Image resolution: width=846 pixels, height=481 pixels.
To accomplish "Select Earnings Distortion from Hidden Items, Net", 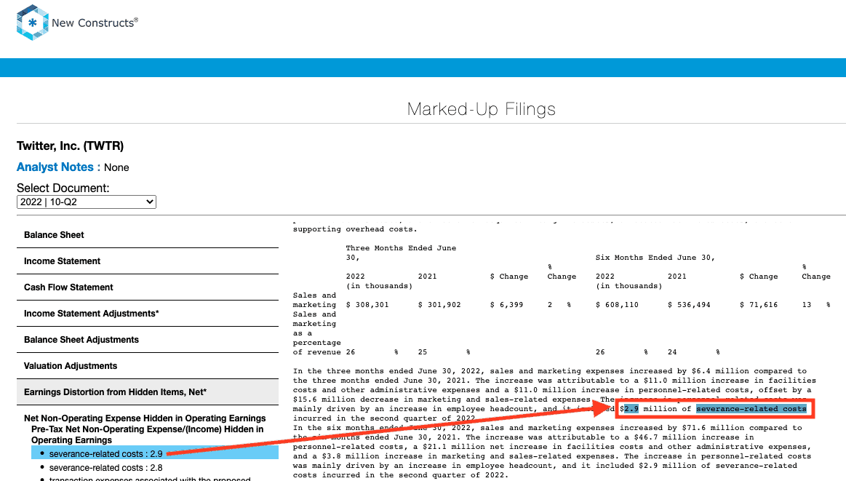I will coord(148,392).
